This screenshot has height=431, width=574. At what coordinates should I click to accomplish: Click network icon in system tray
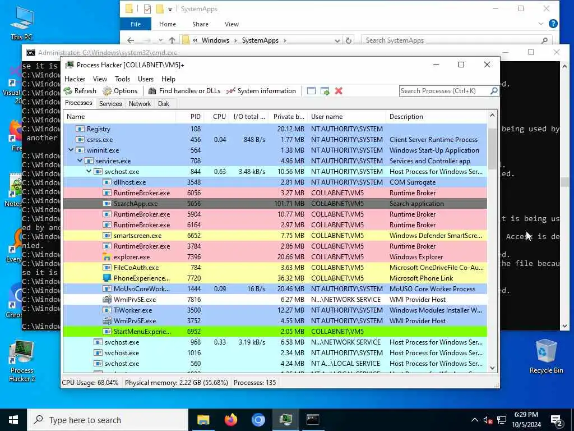[502, 420]
